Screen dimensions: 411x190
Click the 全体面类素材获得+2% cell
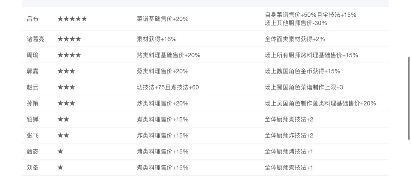(295, 39)
